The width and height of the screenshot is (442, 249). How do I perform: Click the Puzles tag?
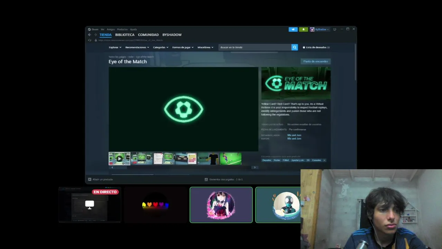tap(277, 160)
